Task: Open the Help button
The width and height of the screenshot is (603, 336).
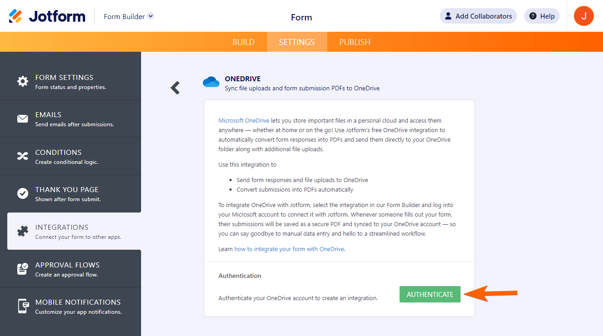Action: [x=542, y=16]
